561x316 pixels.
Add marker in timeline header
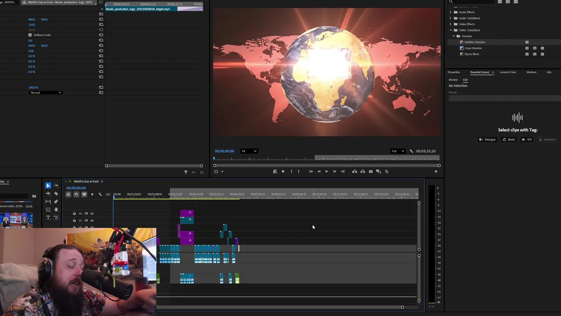[x=92, y=194]
